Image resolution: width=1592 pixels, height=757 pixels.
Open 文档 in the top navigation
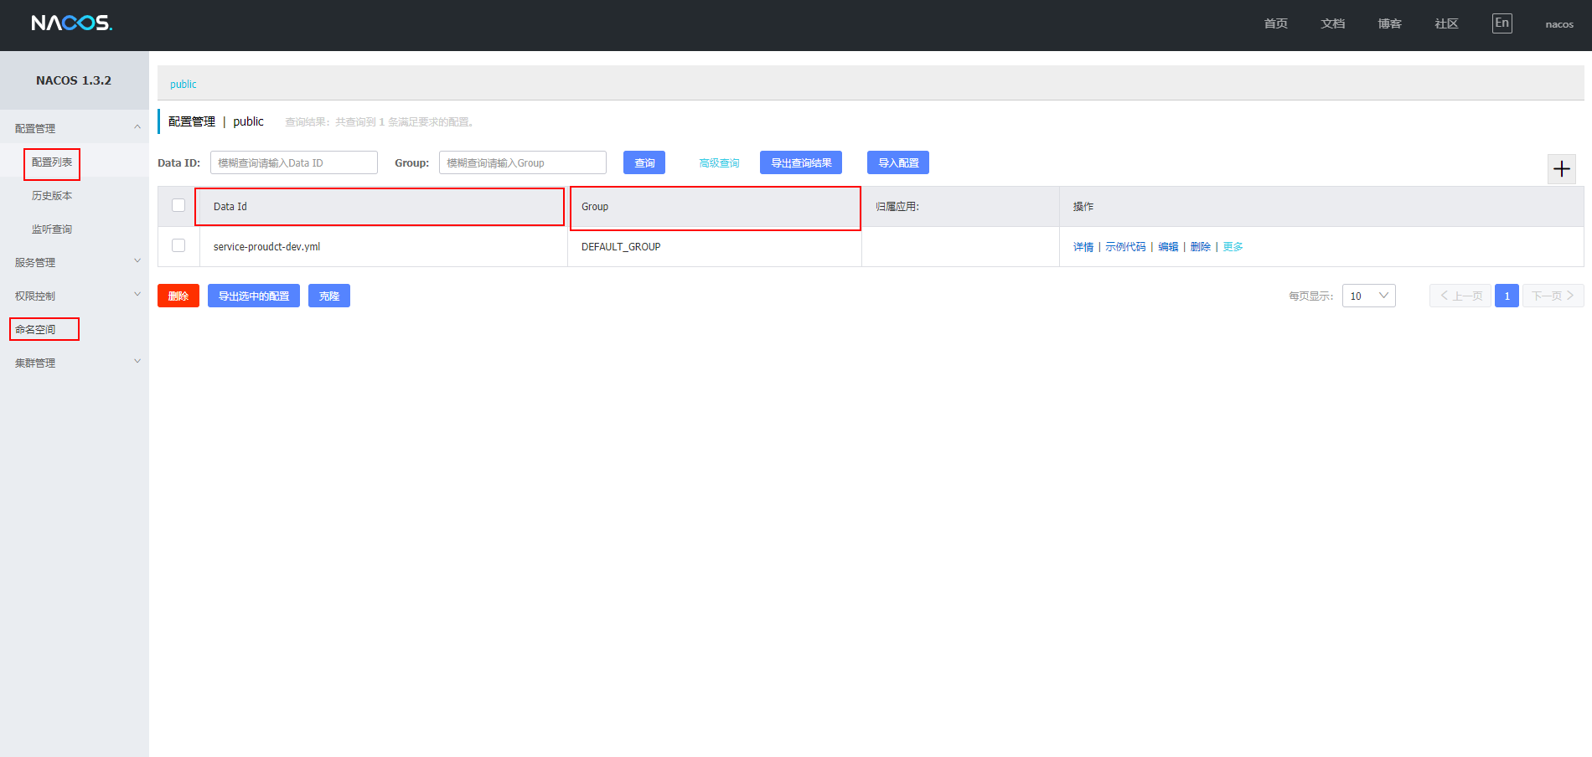[1332, 23]
